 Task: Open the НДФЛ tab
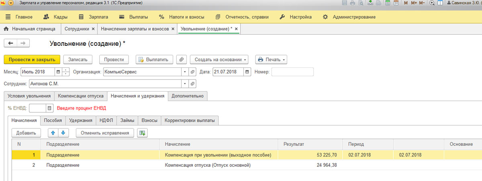click(x=107, y=120)
